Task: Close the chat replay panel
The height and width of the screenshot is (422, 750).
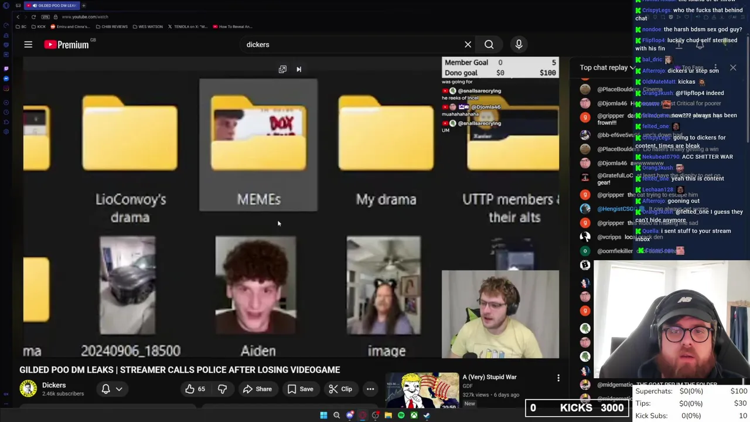Action: tap(733, 67)
